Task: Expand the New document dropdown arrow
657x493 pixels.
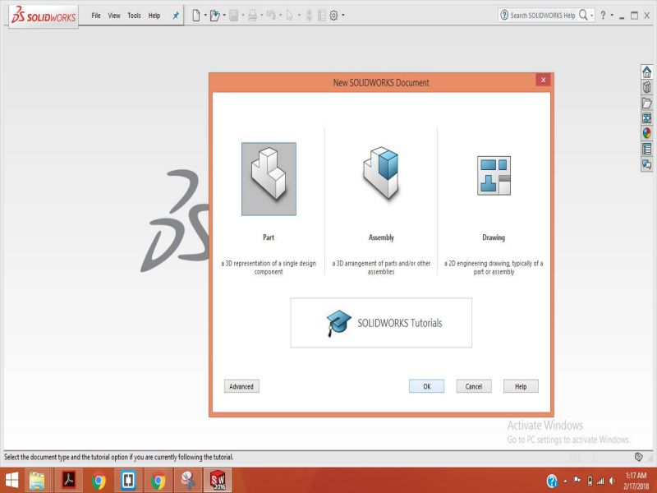Action: coord(205,16)
